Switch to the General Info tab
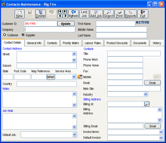This screenshot has height=143, width=166. point(34,43)
